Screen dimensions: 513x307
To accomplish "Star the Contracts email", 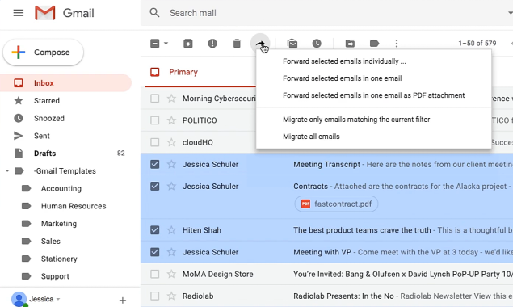I will [171, 186].
